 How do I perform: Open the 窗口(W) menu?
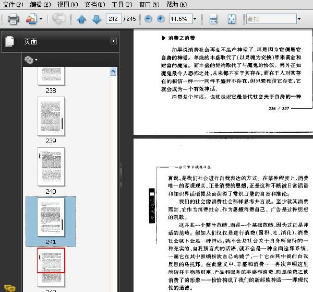(x=149, y=4)
